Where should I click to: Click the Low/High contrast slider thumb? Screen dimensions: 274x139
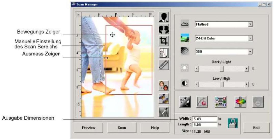pos(222,84)
